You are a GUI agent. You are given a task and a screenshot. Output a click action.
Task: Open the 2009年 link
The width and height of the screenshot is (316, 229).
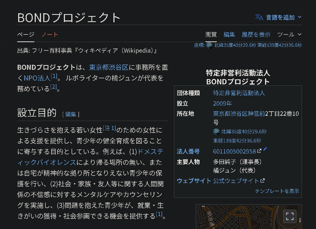[x=222, y=104]
